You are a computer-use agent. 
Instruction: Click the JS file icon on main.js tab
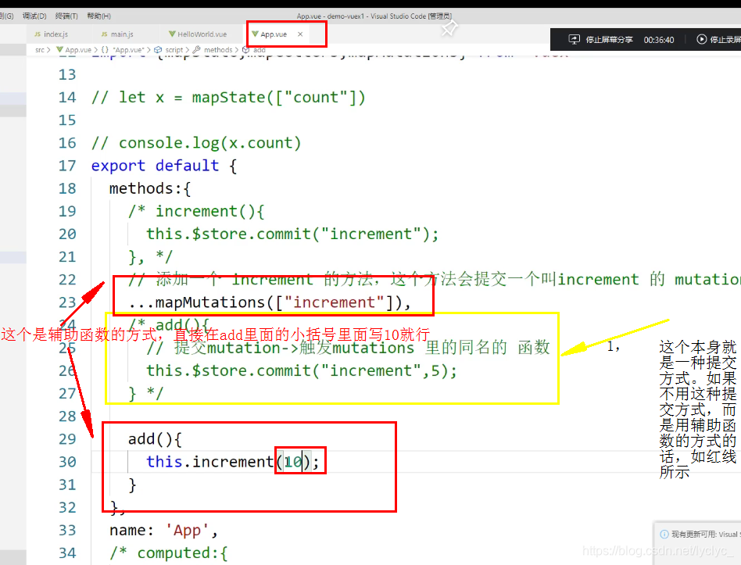click(105, 34)
